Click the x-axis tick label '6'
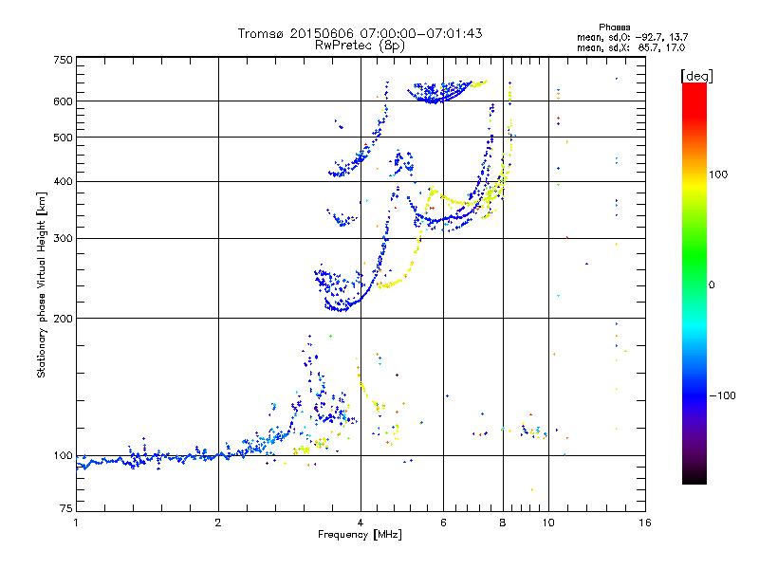759x569 pixels. tap(443, 523)
